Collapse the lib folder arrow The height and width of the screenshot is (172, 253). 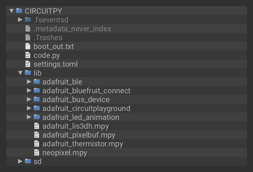click(20, 73)
